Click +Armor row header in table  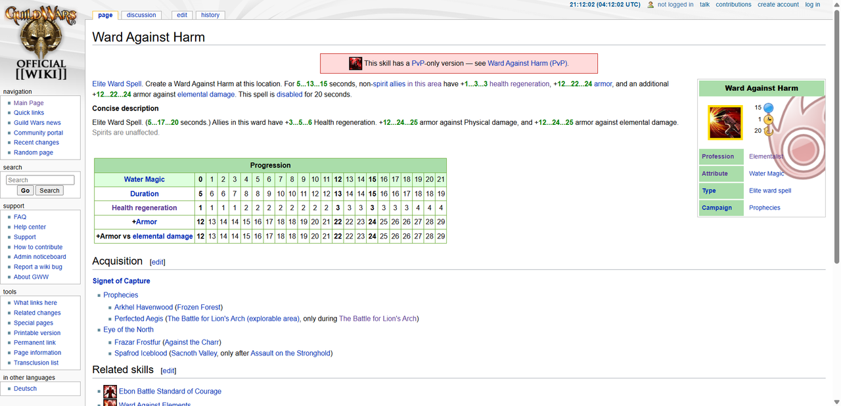point(145,222)
